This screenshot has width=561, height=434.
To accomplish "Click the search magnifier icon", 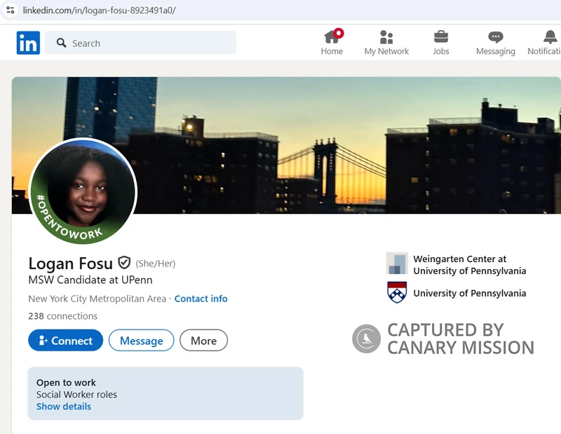I will 62,43.
